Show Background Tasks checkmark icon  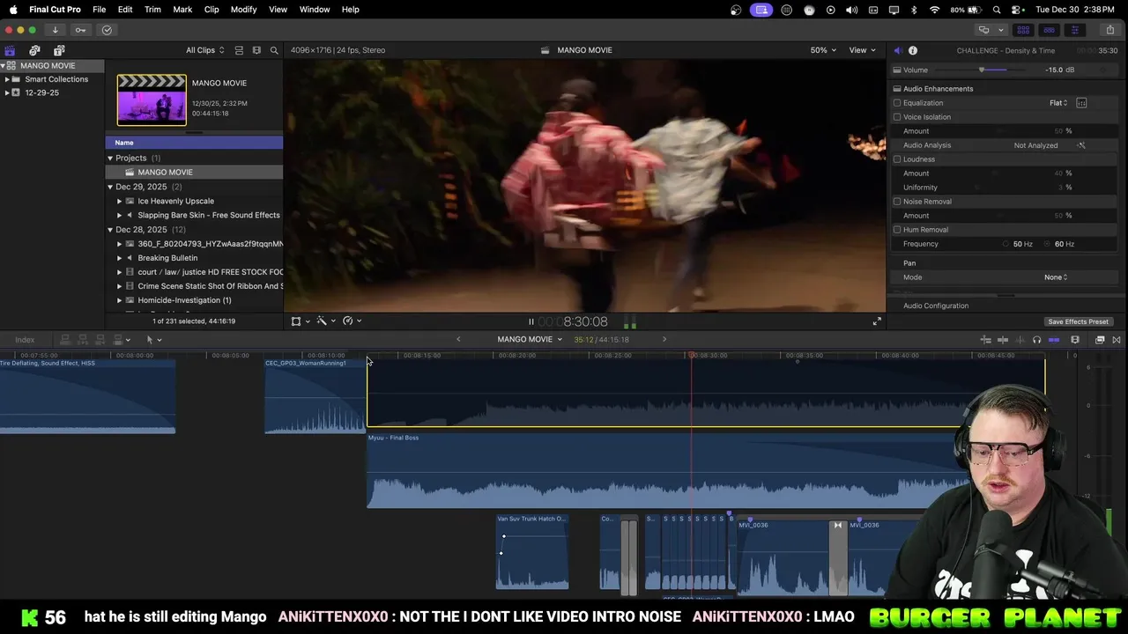107,30
